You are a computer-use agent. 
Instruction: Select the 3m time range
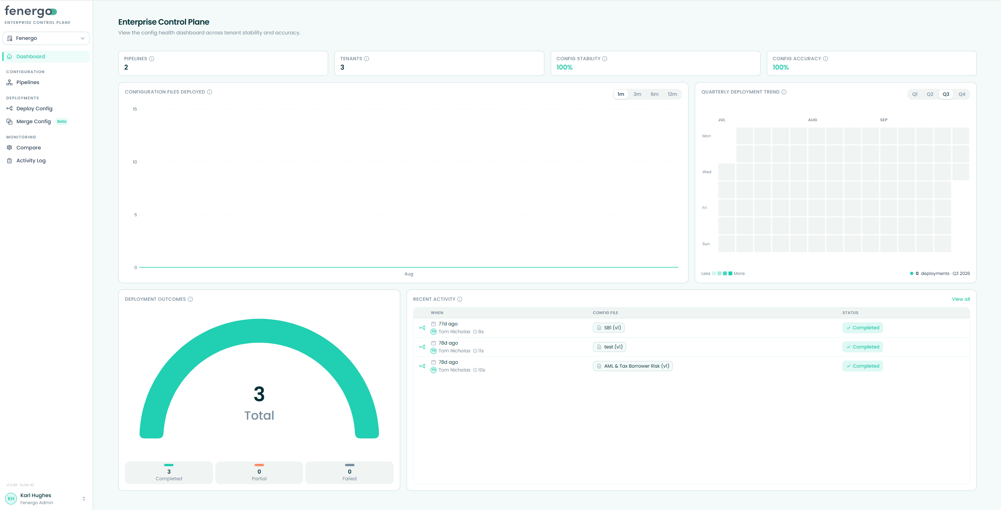coord(637,94)
